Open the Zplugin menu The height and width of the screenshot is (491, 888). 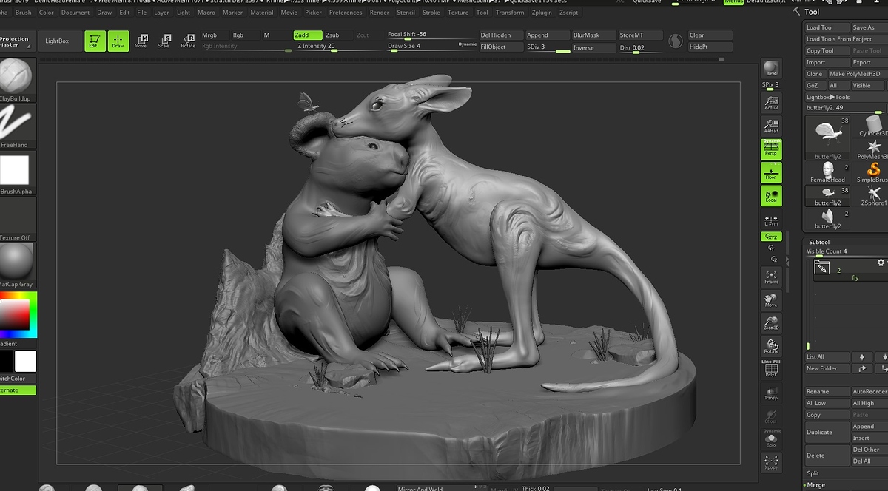542,13
